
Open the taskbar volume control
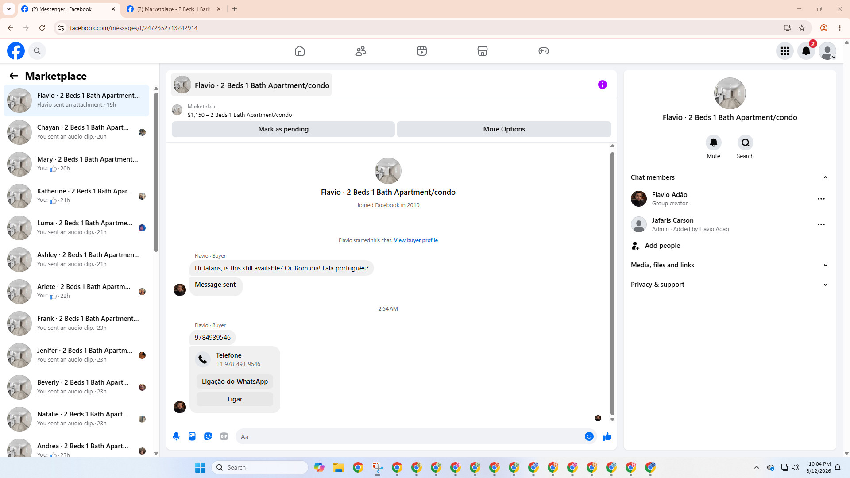coord(796,467)
